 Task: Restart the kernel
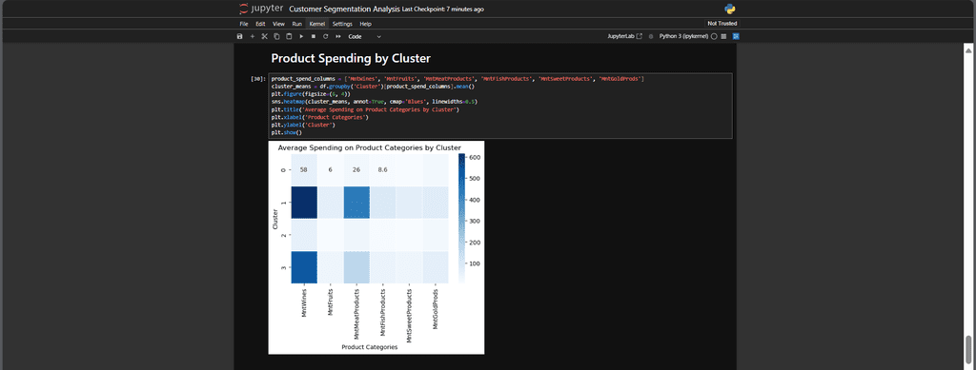326,37
